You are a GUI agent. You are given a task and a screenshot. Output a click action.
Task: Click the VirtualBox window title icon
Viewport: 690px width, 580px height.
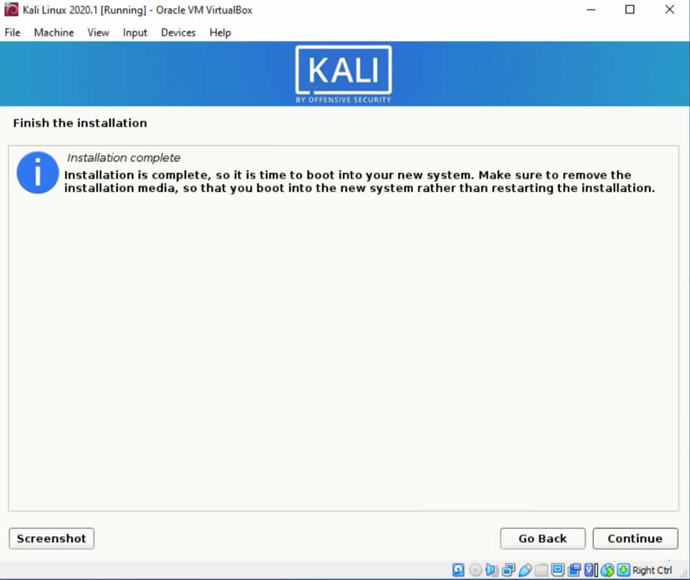[11, 10]
